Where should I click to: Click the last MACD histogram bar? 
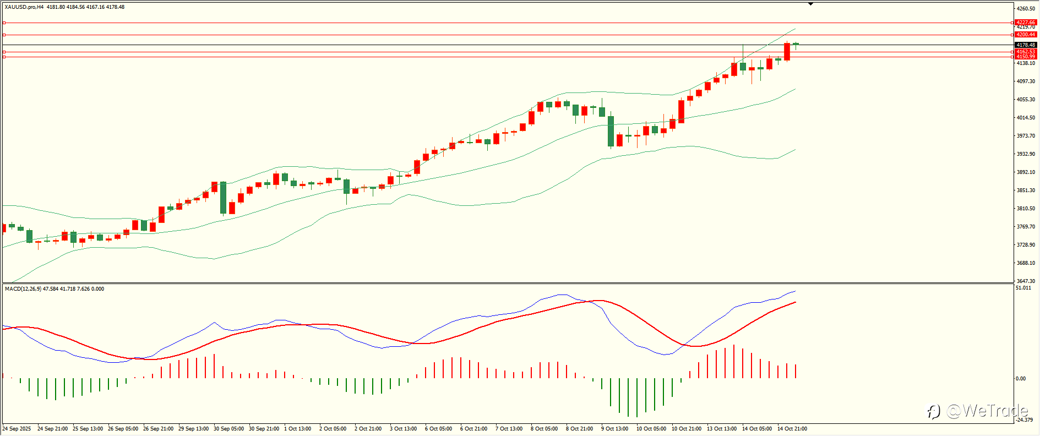(x=796, y=371)
